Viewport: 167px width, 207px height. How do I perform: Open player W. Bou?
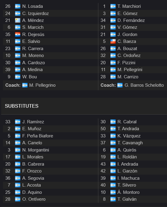coord(30,77)
